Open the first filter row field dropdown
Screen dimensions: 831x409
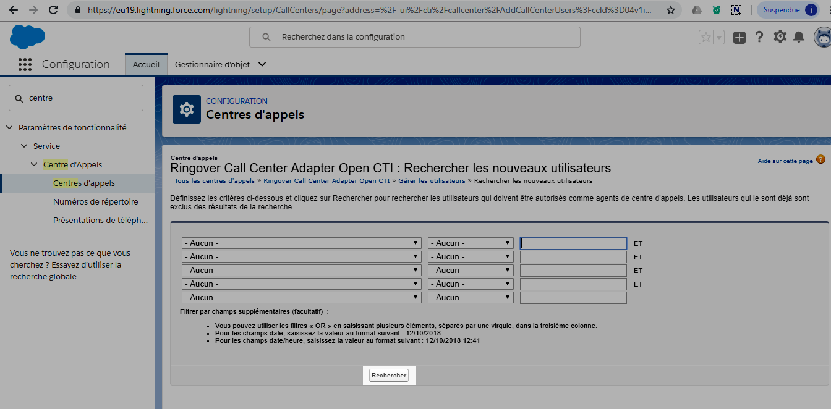tap(302, 243)
